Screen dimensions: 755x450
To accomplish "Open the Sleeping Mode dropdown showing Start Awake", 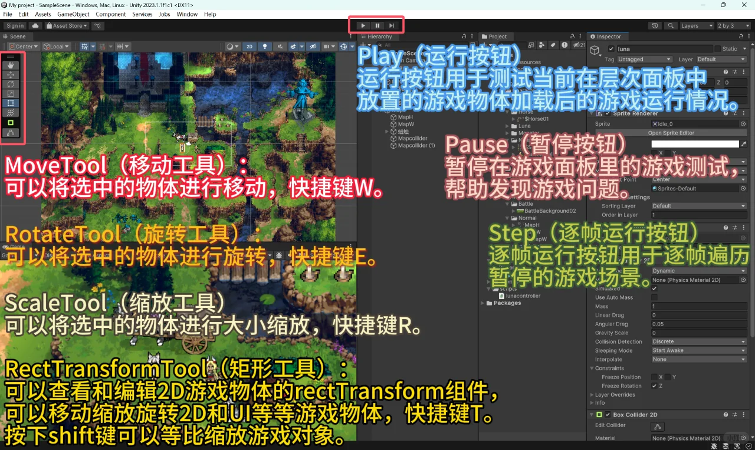I will (x=700, y=350).
